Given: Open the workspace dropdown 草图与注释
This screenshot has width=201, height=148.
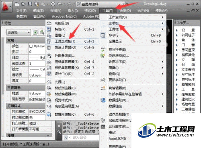Looking at the screenshot, I should 100,4.
